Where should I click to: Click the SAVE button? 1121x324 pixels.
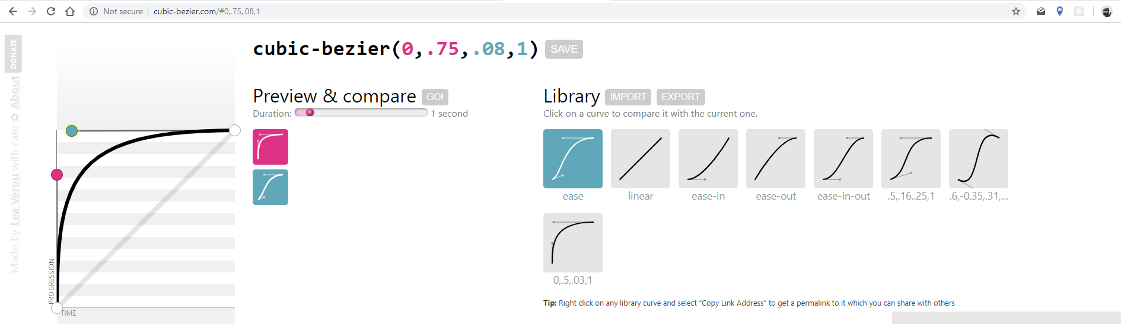pos(564,49)
